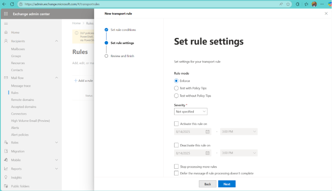
Task: Open Connectors in the sidebar
Action: coord(19,114)
